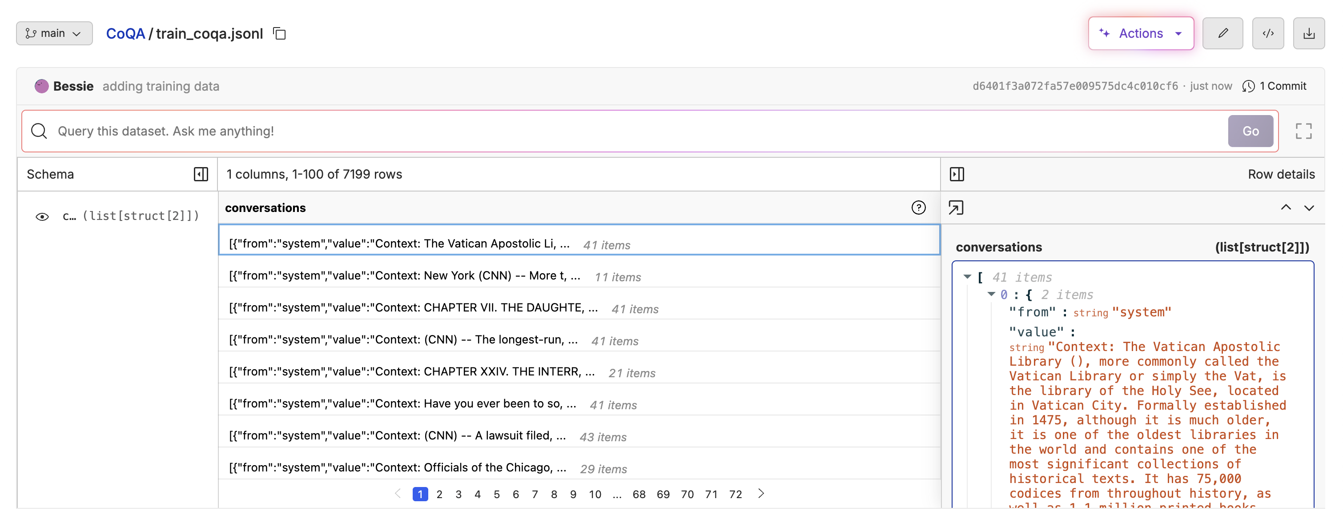This screenshot has width=1343, height=511.
Task: Go to page 2 of results
Action: [x=439, y=494]
